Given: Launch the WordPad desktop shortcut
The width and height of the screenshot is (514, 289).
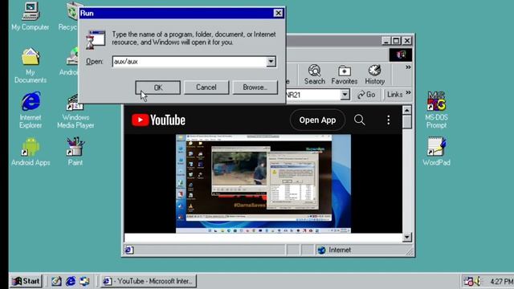Looking at the screenshot, I should coord(436,152).
